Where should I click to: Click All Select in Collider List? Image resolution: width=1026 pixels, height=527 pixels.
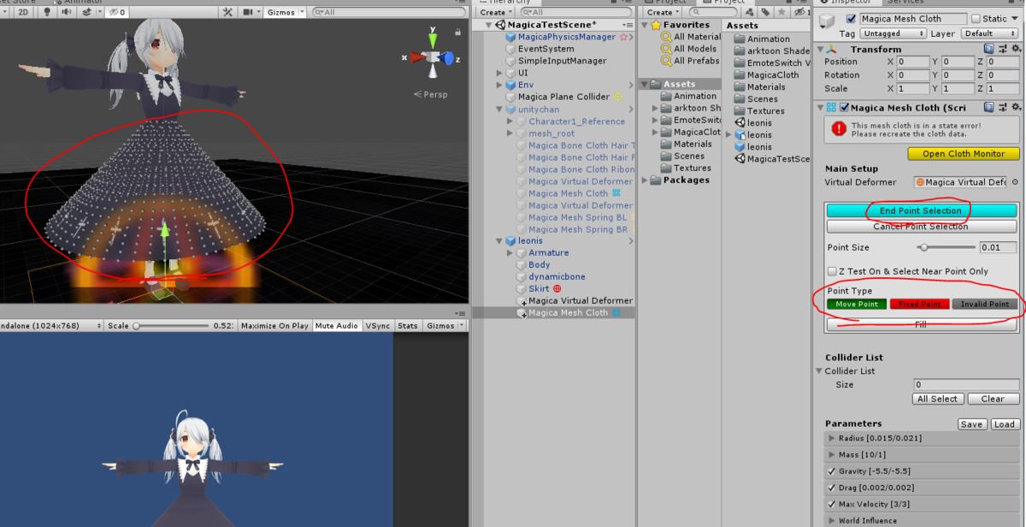938,399
